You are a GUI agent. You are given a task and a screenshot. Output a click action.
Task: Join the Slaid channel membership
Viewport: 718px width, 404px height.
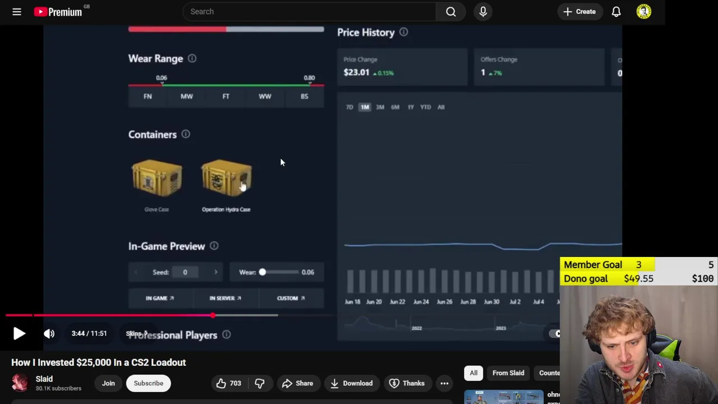coord(108,383)
